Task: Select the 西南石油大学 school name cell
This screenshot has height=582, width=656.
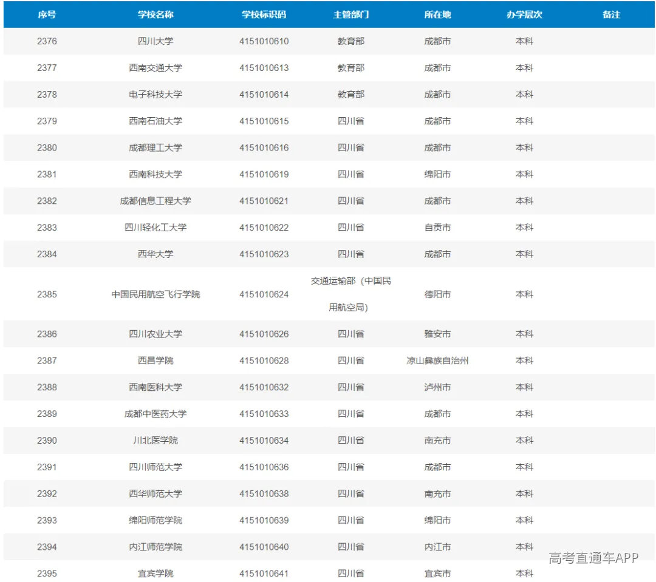Action: (155, 121)
